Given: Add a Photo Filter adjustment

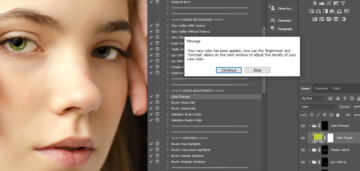Looking at the screenshot, I should [x=332, y=11].
